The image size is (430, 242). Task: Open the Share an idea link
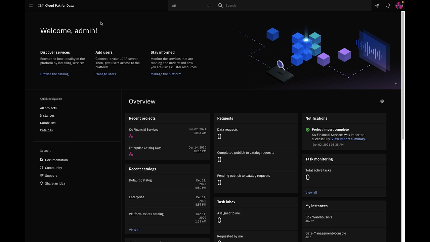(55, 184)
